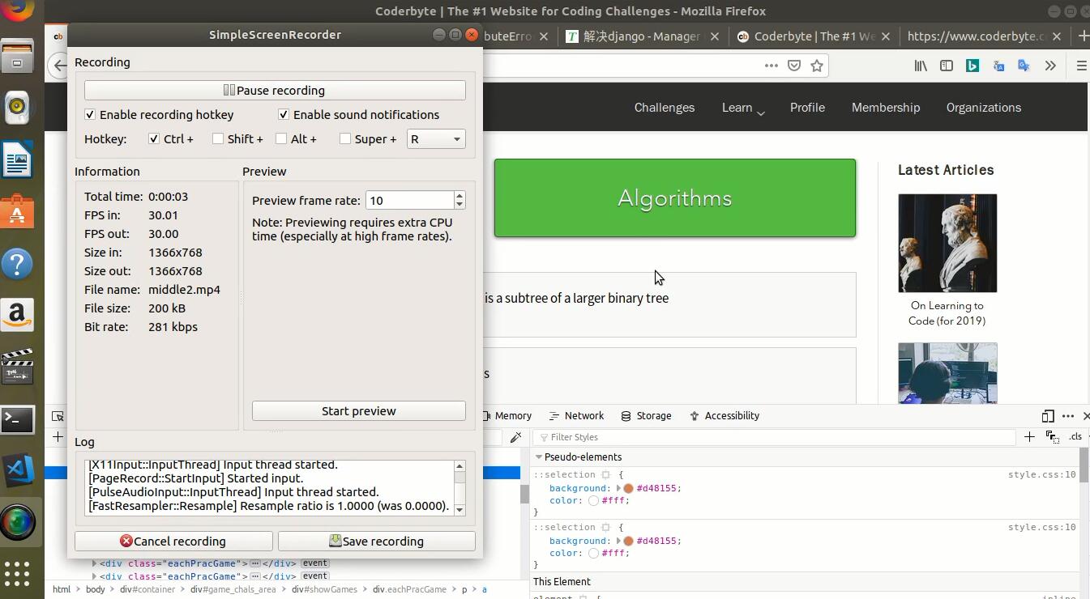
Task: Open the Memory devtools tab
Action: [x=507, y=416]
